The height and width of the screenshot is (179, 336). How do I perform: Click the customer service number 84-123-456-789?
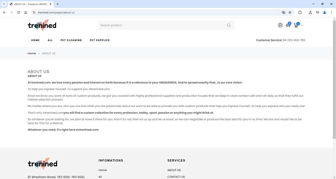click(x=294, y=40)
